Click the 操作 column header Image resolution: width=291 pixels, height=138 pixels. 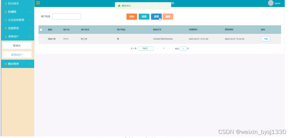coord(263,30)
